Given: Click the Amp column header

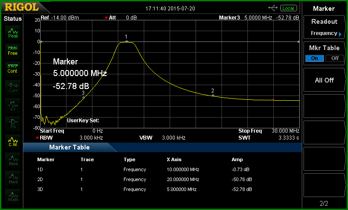Looking at the screenshot, I should (237, 159).
